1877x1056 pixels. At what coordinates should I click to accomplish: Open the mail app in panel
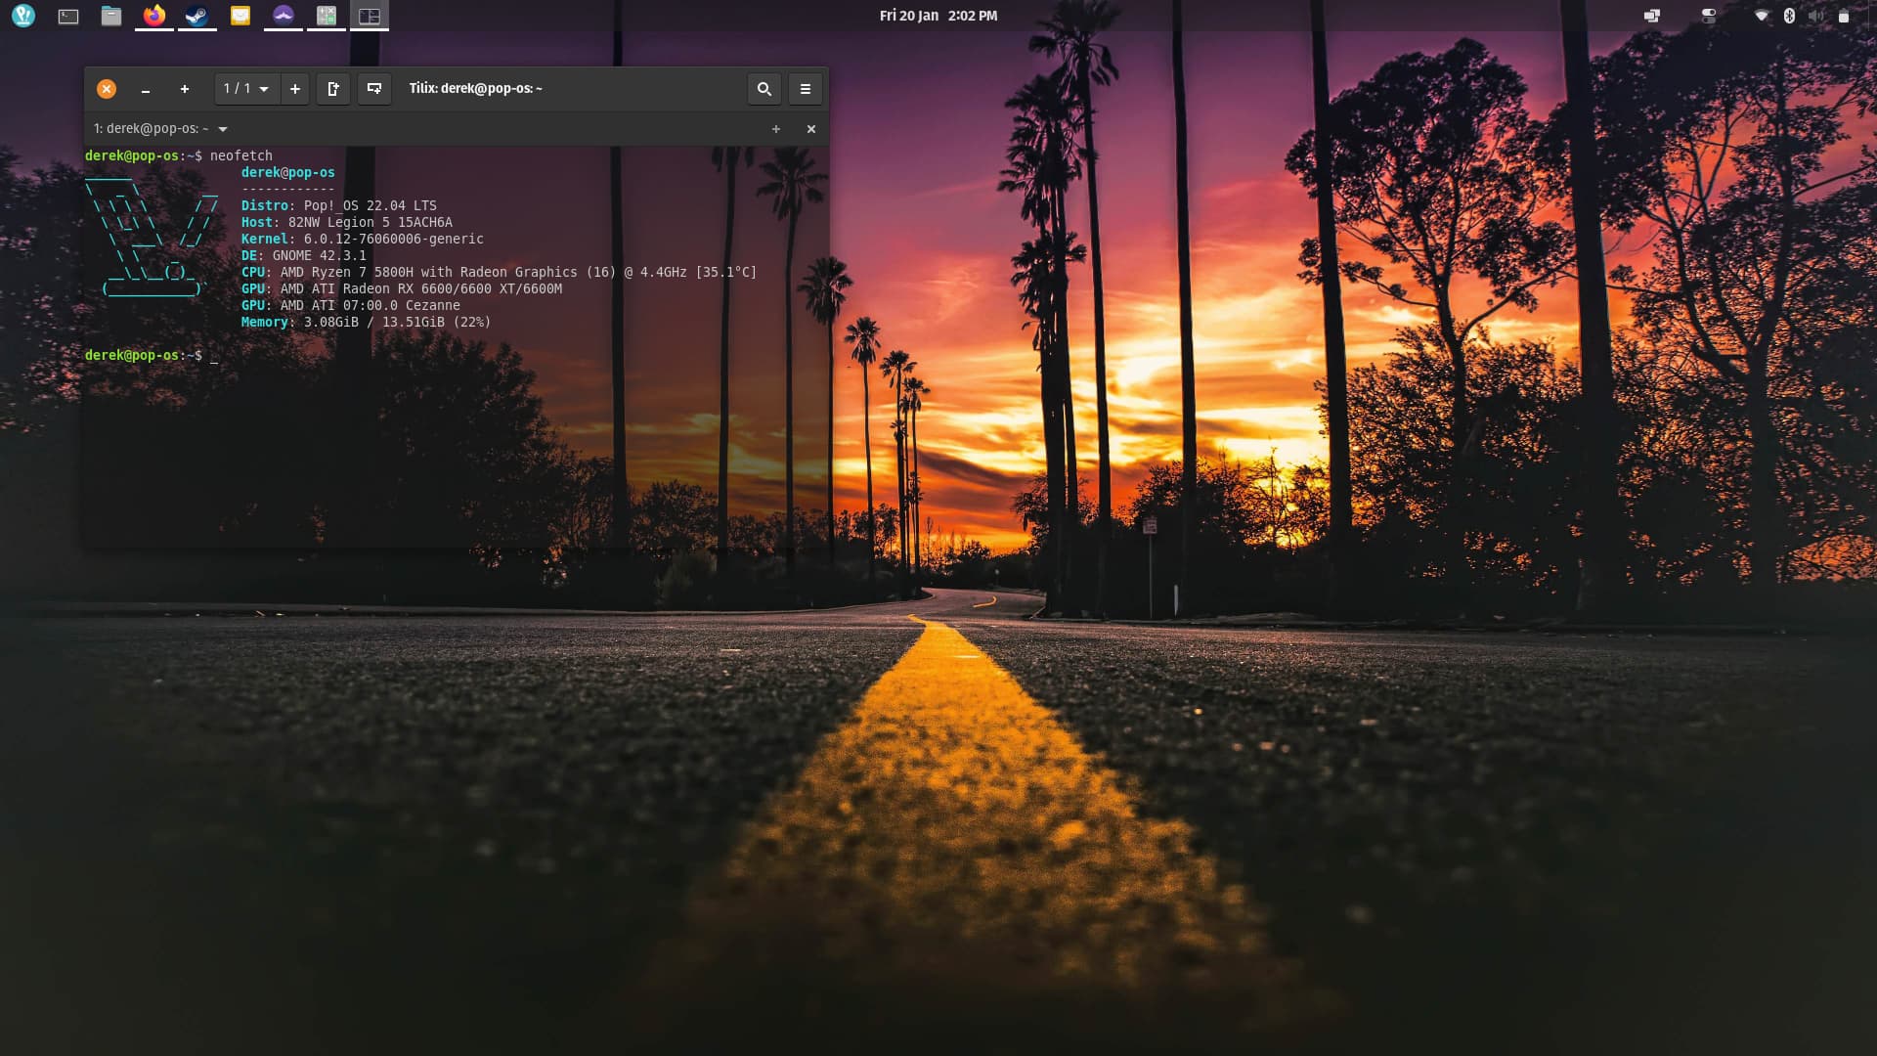(240, 16)
